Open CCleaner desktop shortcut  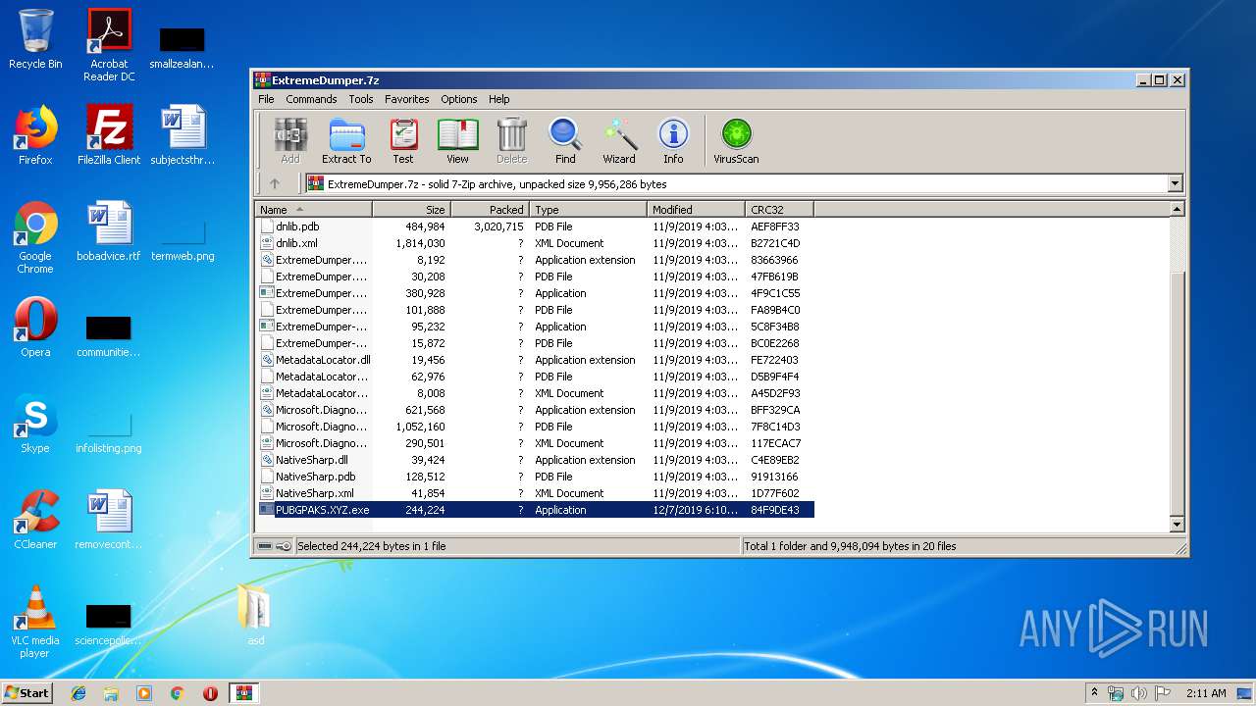tap(35, 520)
